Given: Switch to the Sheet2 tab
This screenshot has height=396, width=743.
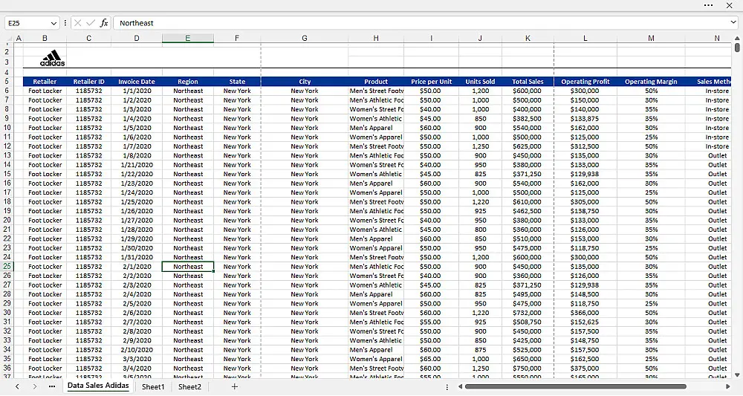Looking at the screenshot, I should click(189, 387).
